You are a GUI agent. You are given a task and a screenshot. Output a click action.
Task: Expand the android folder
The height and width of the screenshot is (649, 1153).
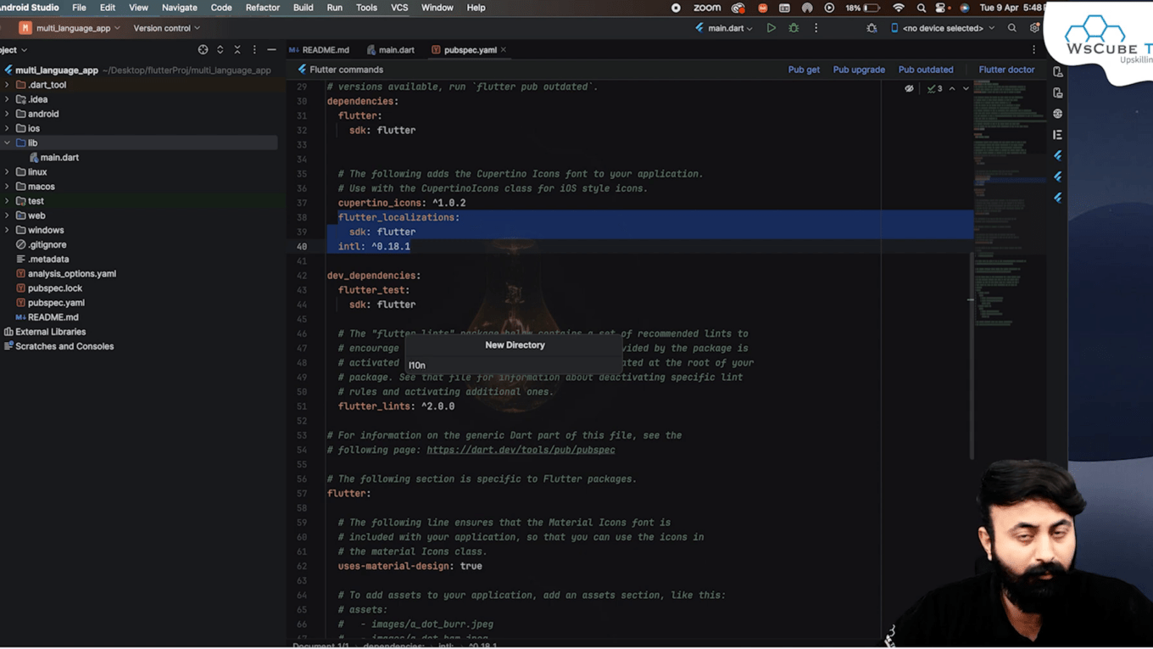(x=8, y=114)
